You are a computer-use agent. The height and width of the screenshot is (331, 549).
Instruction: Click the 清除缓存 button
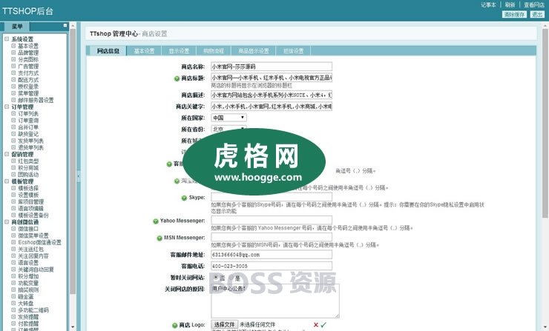click(514, 14)
